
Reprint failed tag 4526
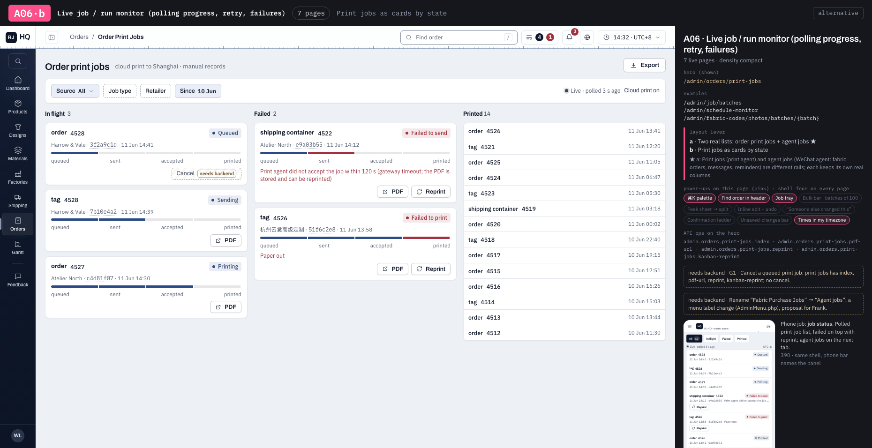[431, 269]
